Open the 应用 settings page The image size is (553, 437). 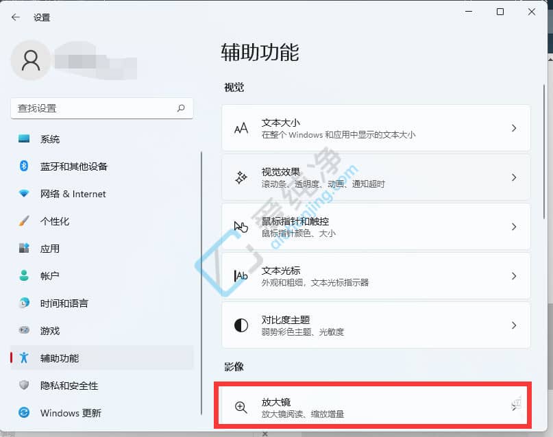tap(102, 249)
